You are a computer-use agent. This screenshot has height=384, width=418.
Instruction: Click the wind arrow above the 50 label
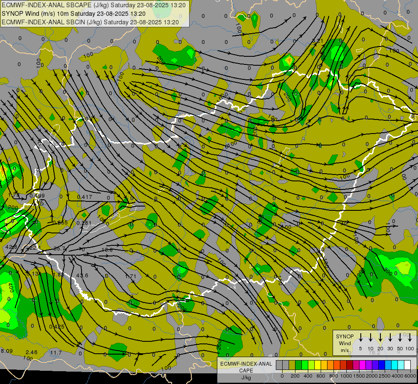(x=400, y=337)
